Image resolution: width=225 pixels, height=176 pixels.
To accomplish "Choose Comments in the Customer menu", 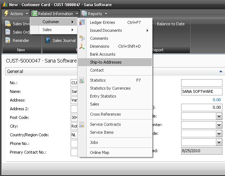I will [x=115, y=38].
